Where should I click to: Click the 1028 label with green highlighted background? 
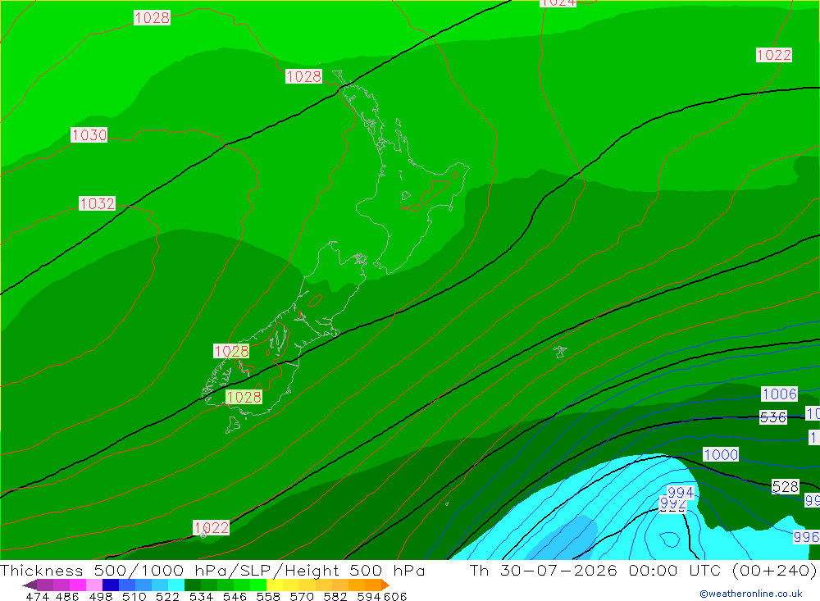(244, 397)
